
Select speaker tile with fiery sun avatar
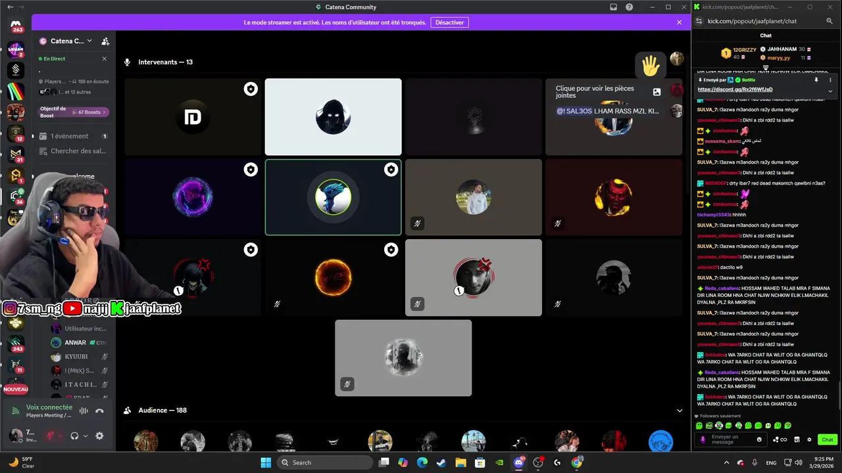click(x=333, y=277)
